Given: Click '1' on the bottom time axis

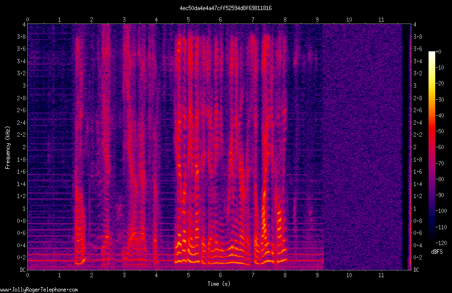Looking at the screenshot, I should click(59, 275).
